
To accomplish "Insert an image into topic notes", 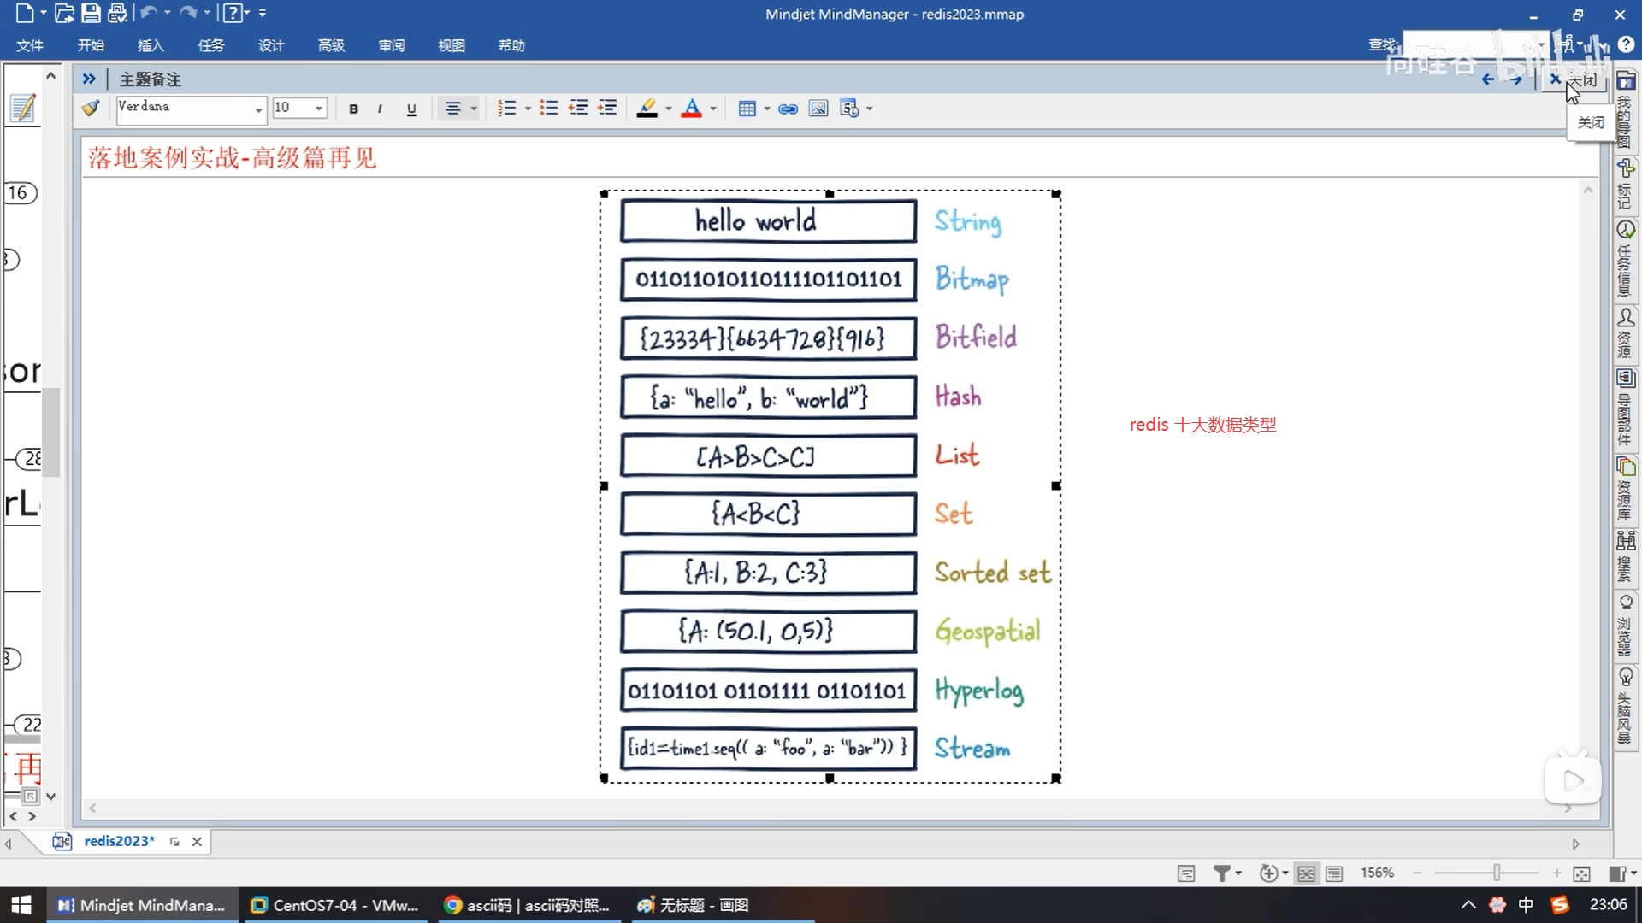I will pyautogui.click(x=818, y=109).
